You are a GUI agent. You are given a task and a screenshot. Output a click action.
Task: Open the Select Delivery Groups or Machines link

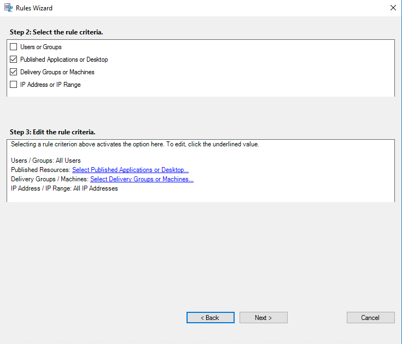pyautogui.click(x=142, y=179)
